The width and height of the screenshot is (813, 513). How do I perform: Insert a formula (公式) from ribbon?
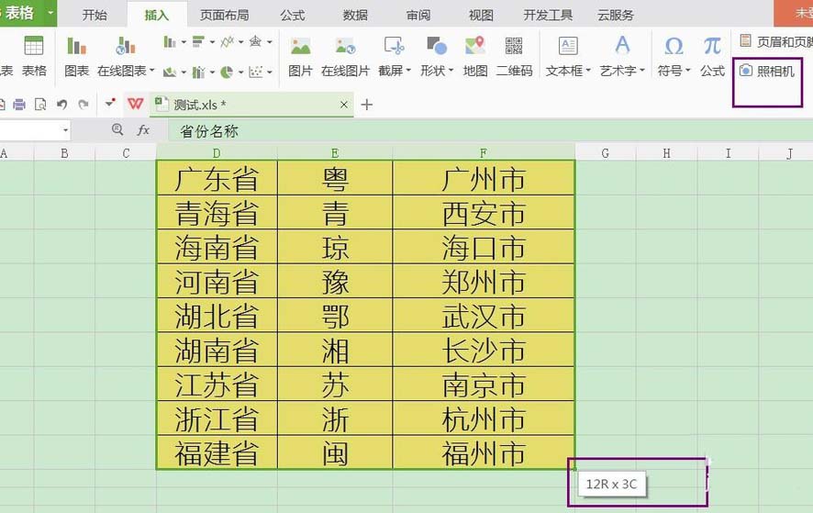click(712, 56)
